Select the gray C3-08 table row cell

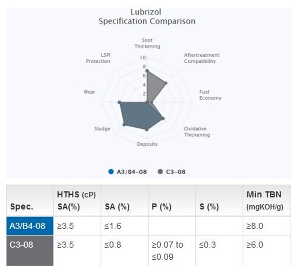(30, 250)
